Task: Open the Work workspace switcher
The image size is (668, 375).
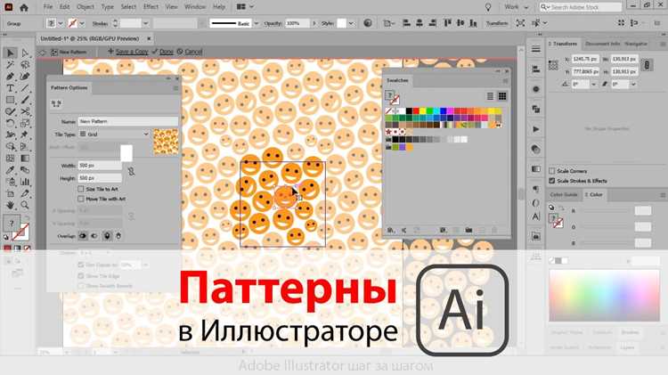Action: pos(516,7)
